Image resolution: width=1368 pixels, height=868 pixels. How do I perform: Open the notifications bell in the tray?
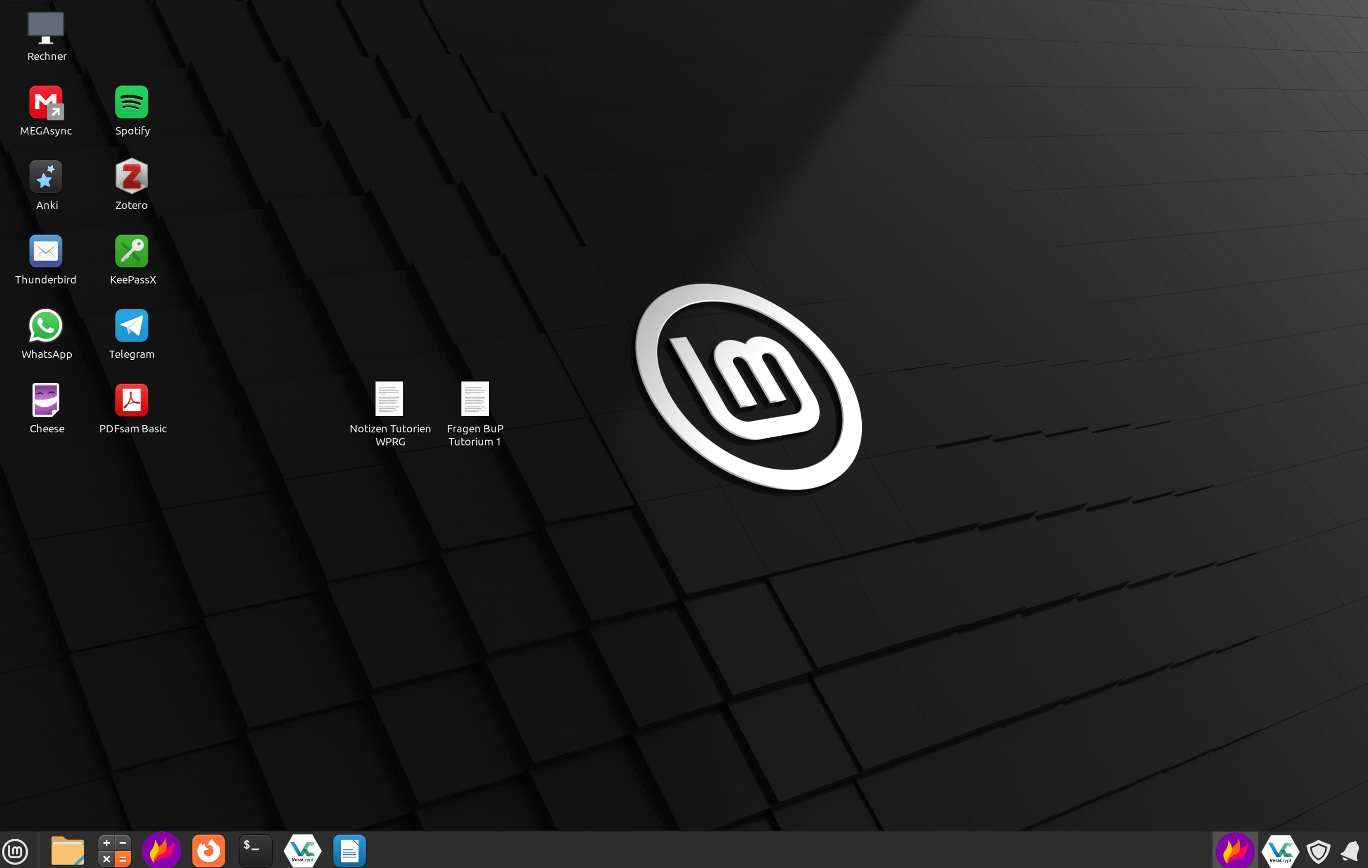[x=1350, y=851]
